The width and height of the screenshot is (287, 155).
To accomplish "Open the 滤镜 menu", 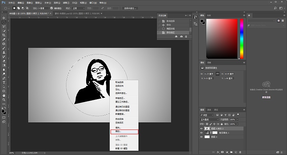I will pos(66,3).
